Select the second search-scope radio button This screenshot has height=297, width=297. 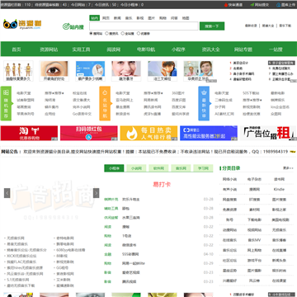point(106,34)
